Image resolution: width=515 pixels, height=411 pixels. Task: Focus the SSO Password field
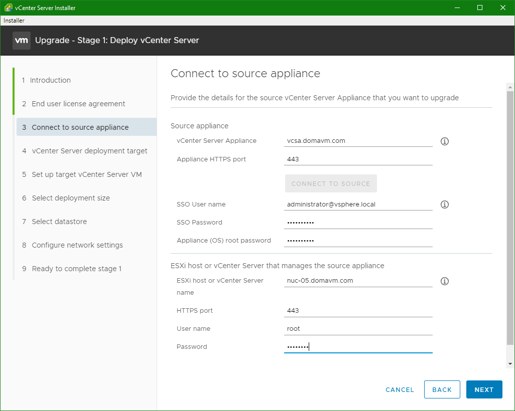click(358, 223)
